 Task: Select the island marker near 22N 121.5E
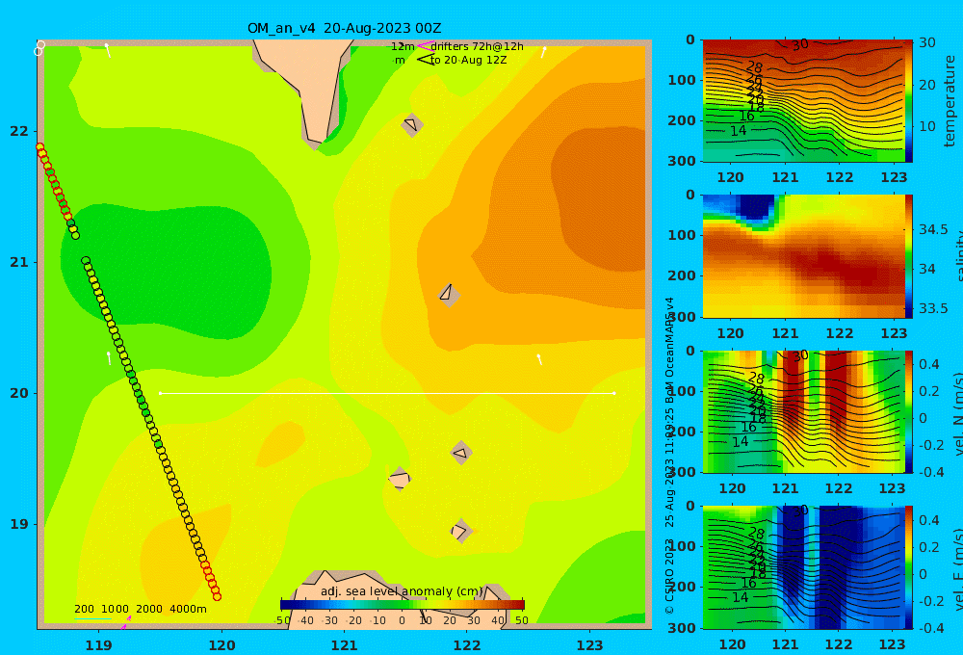[411, 124]
